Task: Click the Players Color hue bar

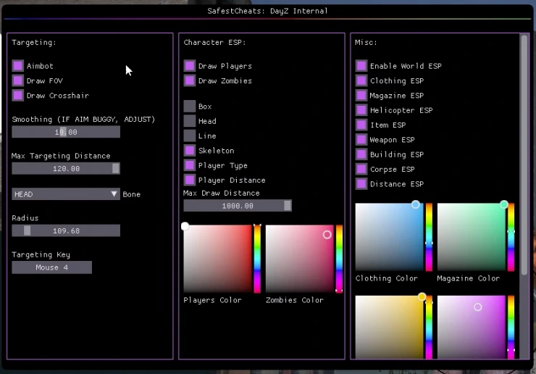Action: (x=257, y=259)
